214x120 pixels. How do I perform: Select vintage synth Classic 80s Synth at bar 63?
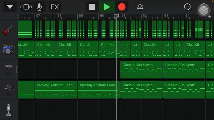(x=184, y=90)
